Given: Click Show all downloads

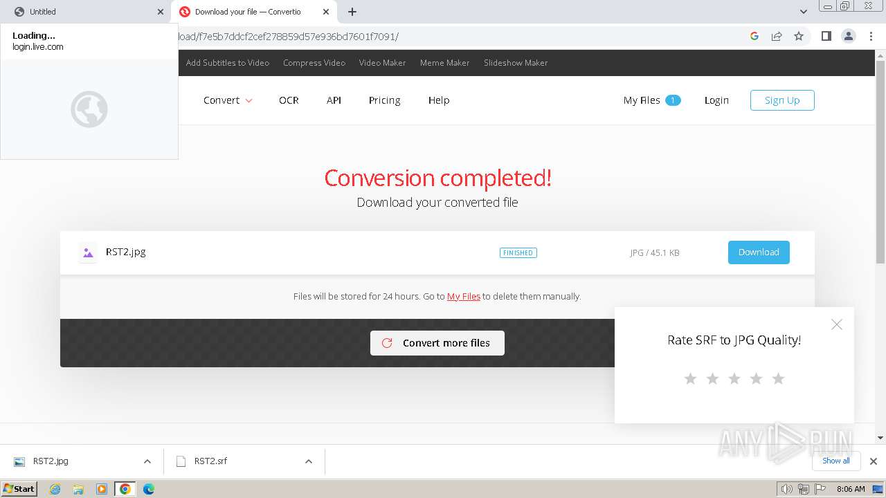Looking at the screenshot, I should [836, 461].
